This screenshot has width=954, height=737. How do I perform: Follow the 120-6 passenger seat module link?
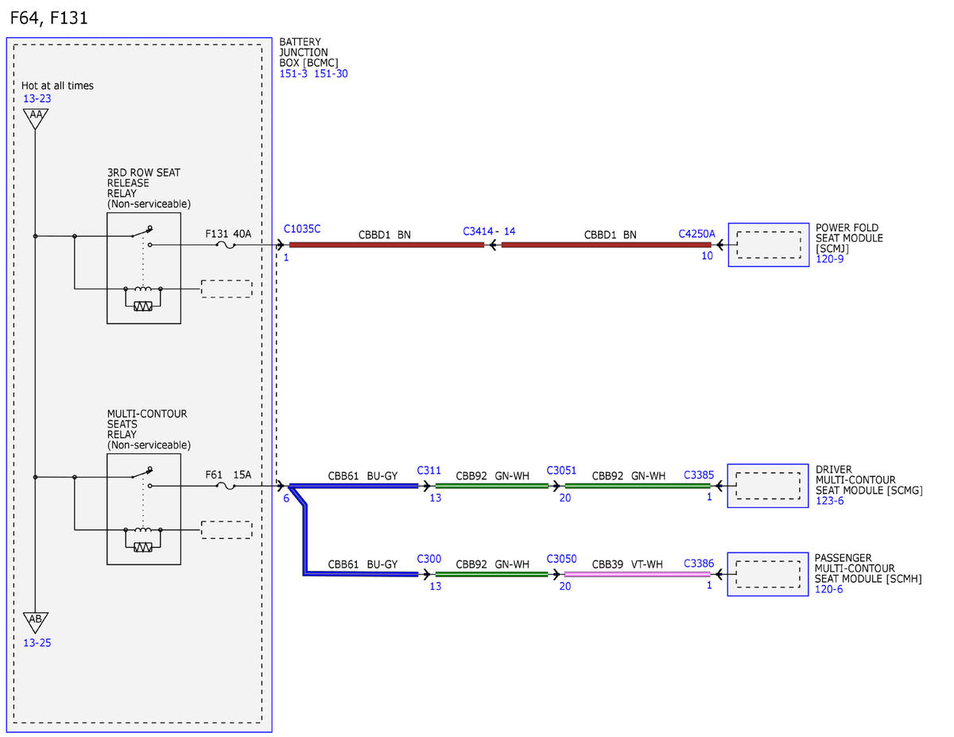(x=829, y=590)
